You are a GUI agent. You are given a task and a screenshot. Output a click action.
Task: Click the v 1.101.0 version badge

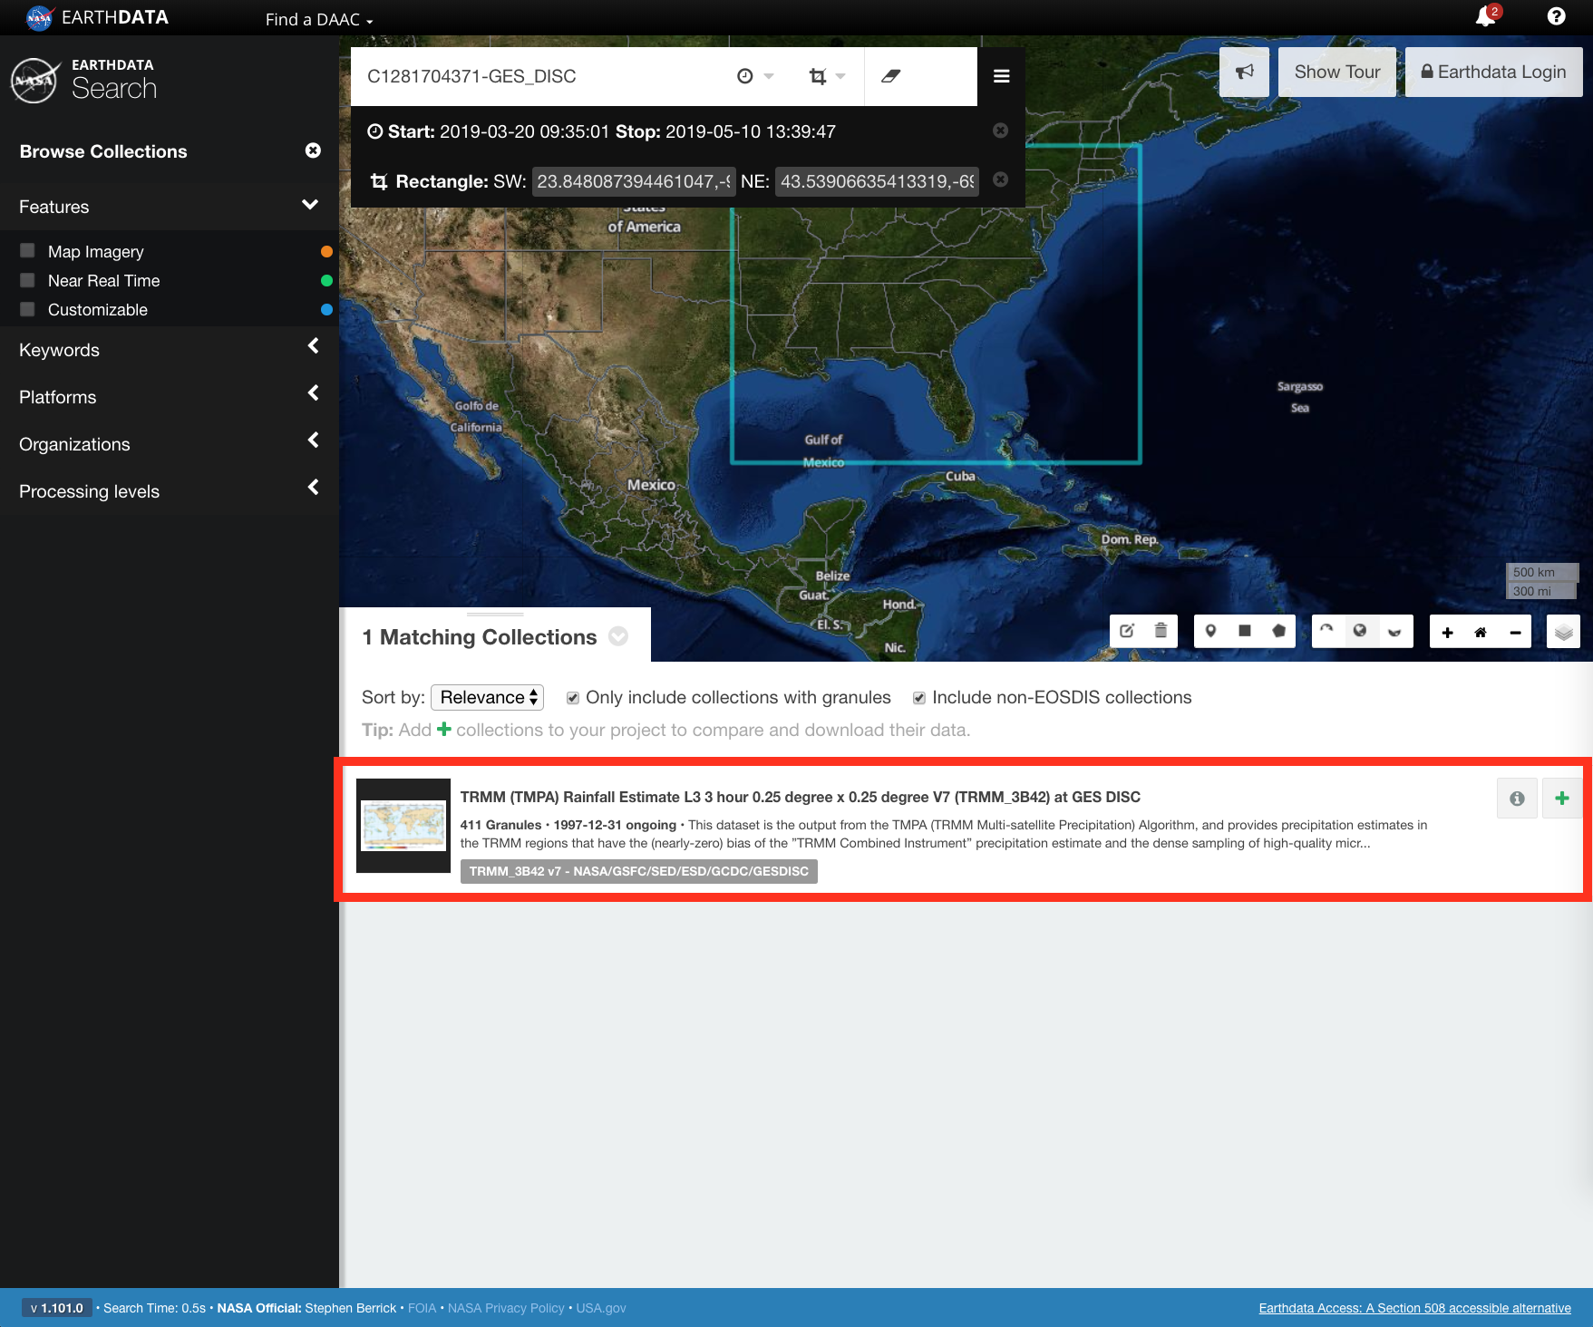(x=57, y=1308)
